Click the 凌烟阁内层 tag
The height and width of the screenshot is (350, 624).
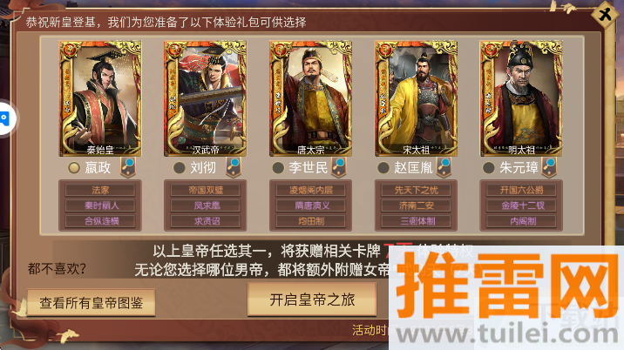[x=311, y=190]
